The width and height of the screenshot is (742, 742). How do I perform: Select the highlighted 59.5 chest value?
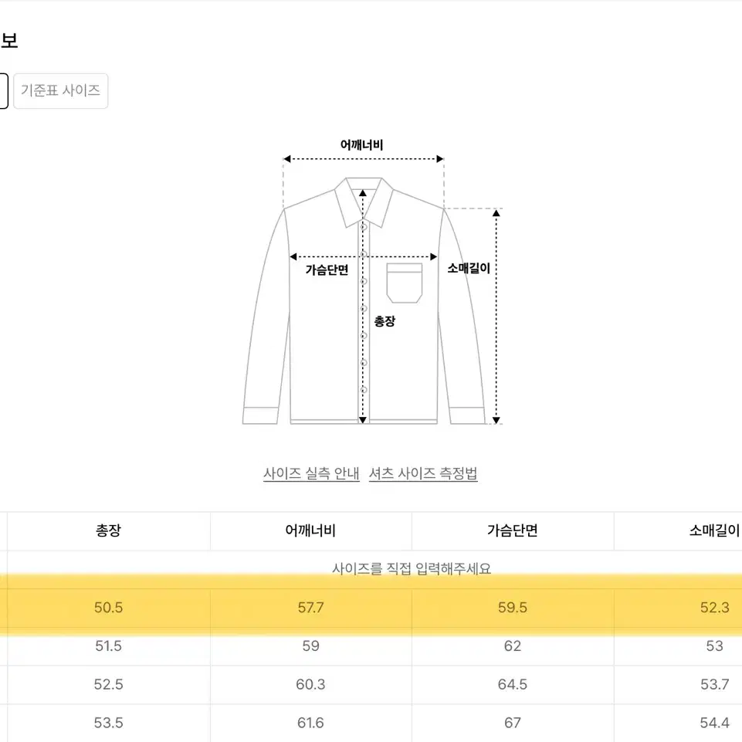click(x=513, y=608)
